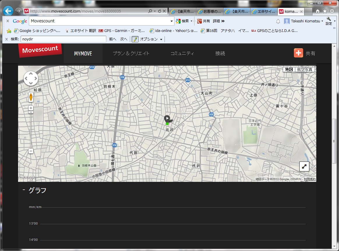The height and width of the screenshot is (251, 339).
Task: Open the MYMOVE navigation tab
Action: 83,53
